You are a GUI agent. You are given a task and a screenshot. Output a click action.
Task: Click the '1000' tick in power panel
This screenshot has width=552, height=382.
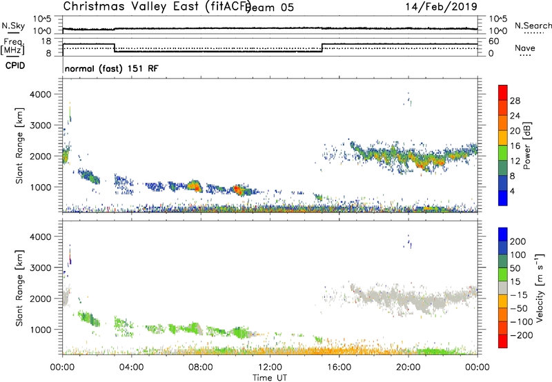[x=40, y=187]
